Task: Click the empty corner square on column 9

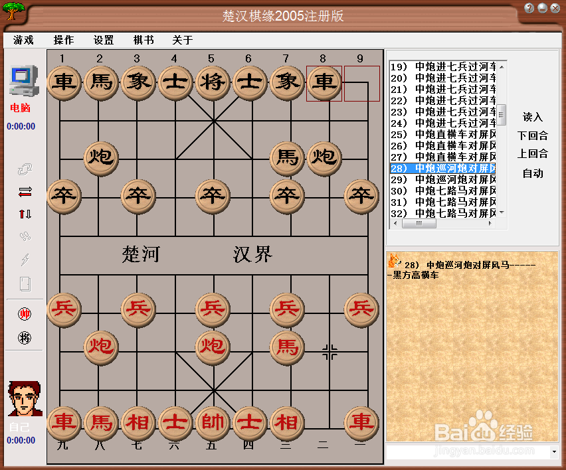Action: pyautogui.click(x=361, y=84)
